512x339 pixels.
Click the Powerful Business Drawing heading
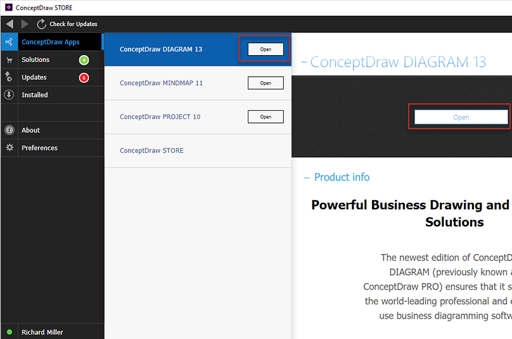click(x=410, y=214)
